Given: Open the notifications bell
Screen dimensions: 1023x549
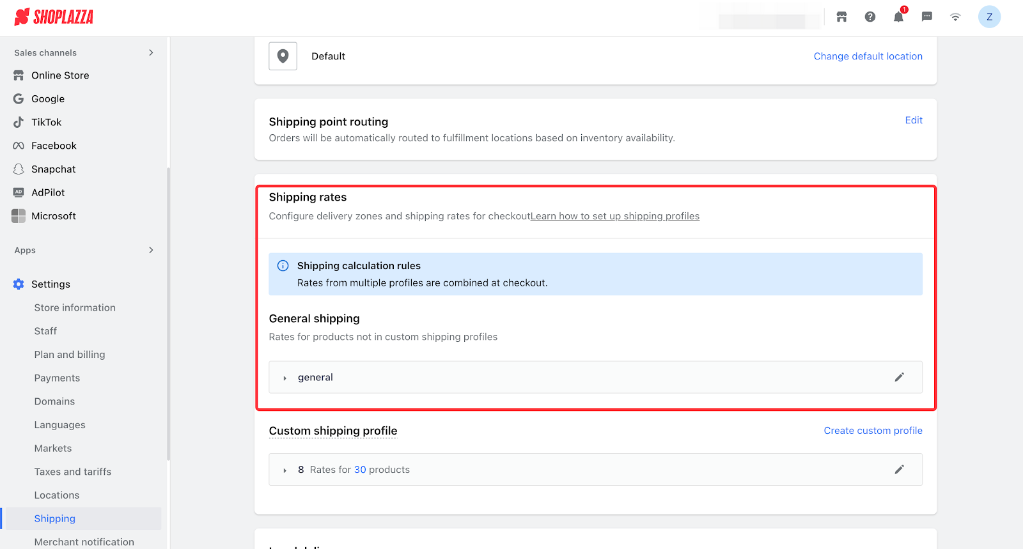Looking at the screenshot, I should tap(898, 17).
